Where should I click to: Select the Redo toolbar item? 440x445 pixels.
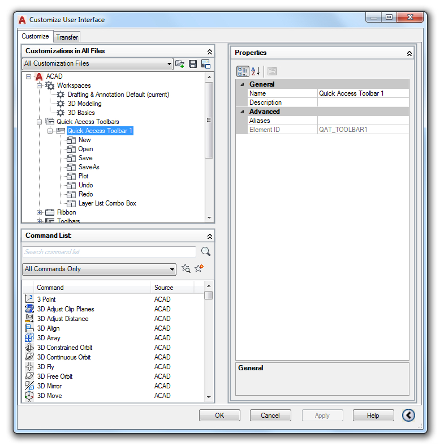(85, 194)
